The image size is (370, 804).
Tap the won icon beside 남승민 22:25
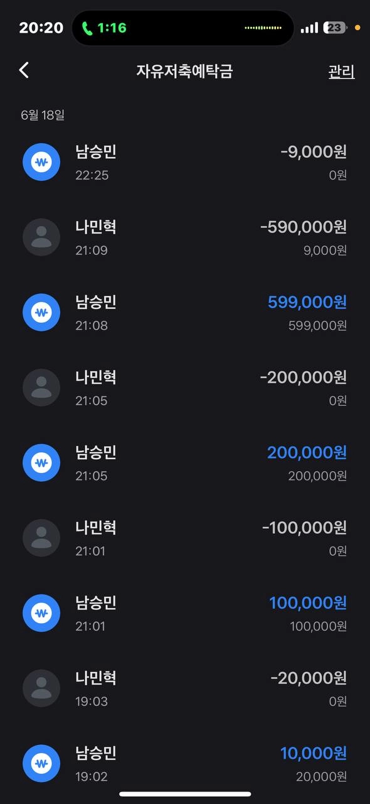point(41,162)
